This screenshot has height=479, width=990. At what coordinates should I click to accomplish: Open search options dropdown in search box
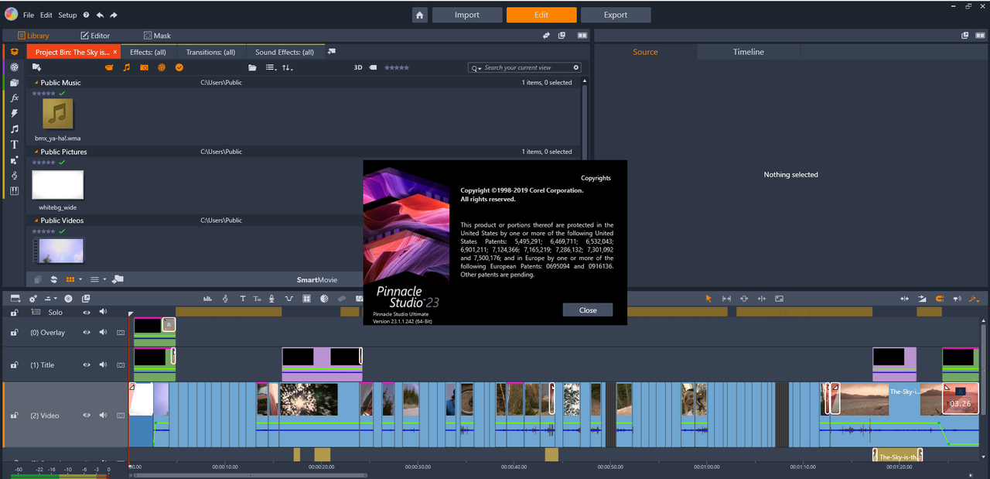point(476,68)
